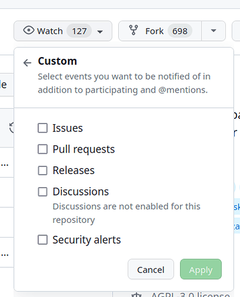Enable the Issues checkbox
240x297 pixels.
pos(43,128)
